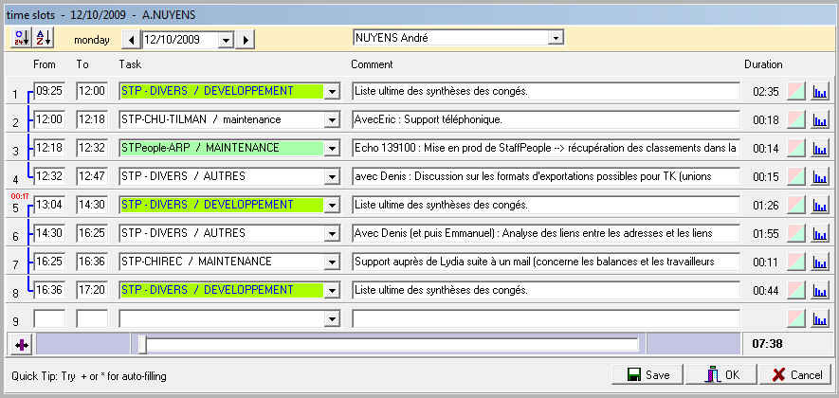Go to next day arrow
This screenshot has height=398, width=839.
click(x=246, y=40)
